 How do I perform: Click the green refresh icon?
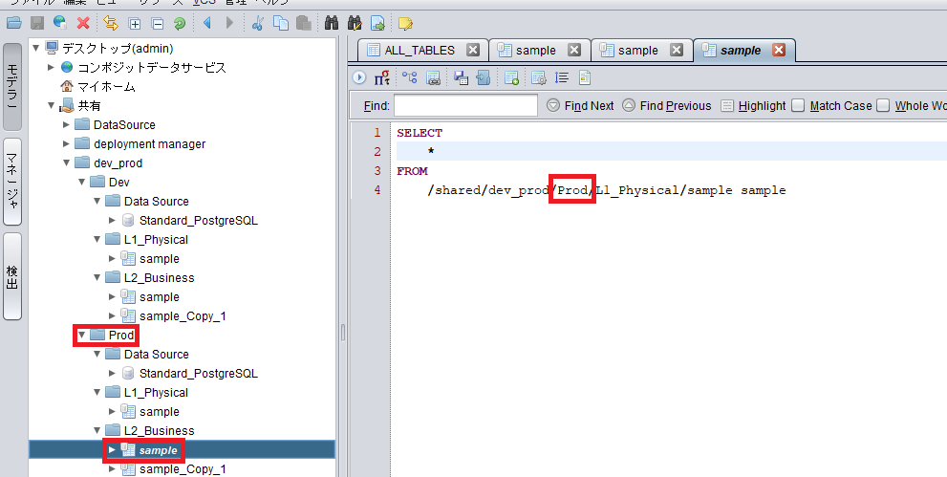click(x=180, y=24)
